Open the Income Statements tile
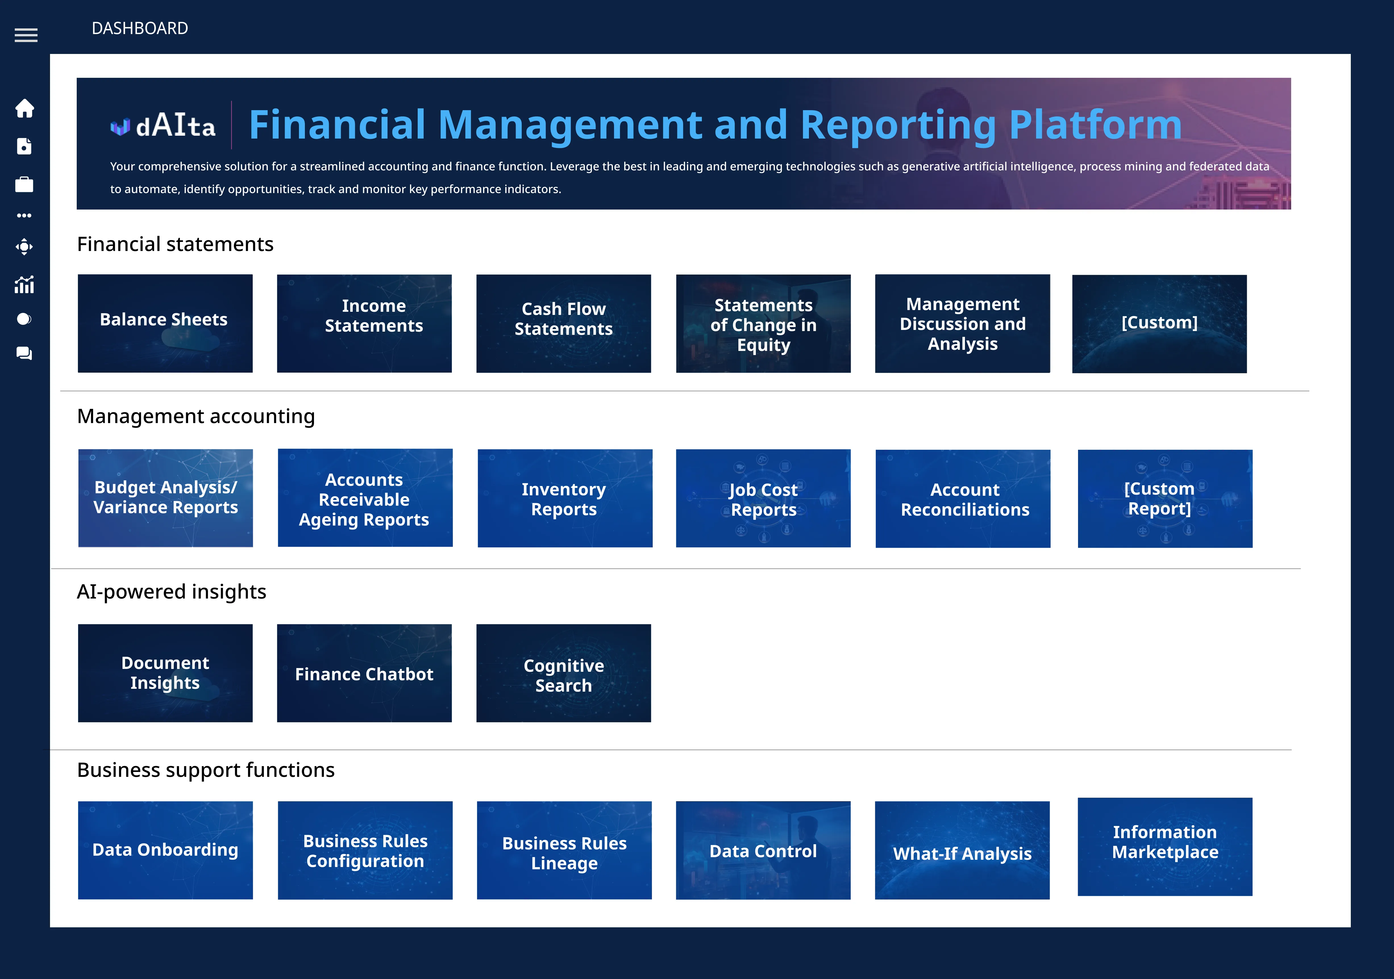 pyautogui.click(x=364, y=323)
